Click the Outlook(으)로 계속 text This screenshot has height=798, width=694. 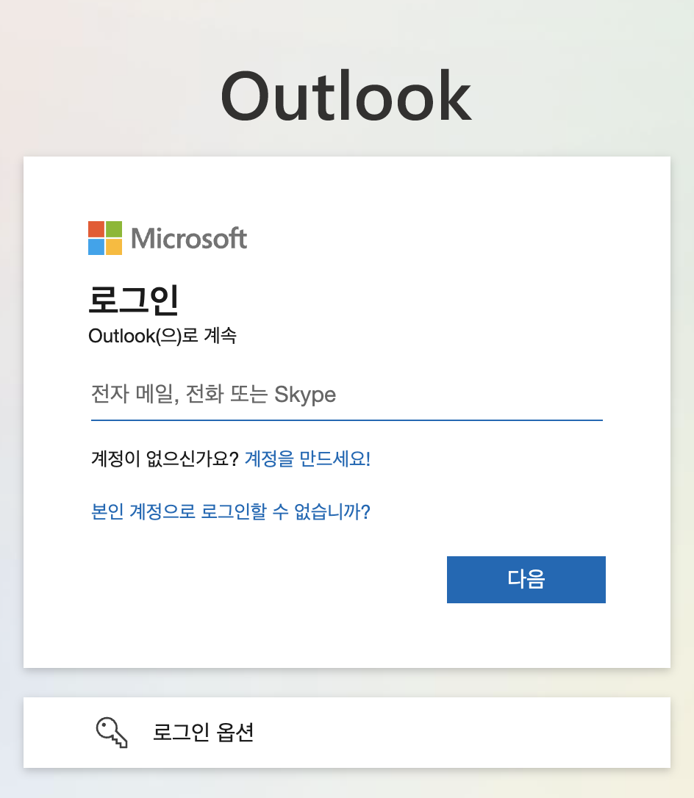click(x=162, y=336)
